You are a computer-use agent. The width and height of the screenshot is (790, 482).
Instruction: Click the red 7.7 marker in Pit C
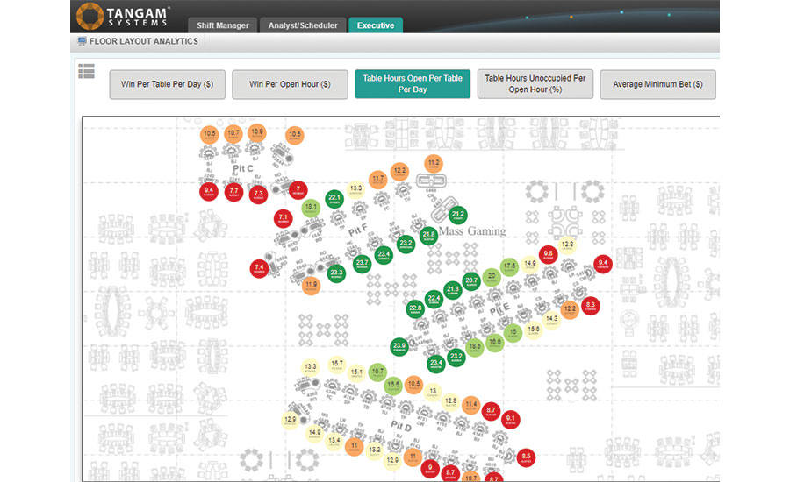(x=233, y=192)
